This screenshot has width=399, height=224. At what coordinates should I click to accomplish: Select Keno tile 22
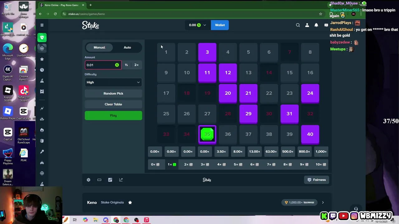269,93
